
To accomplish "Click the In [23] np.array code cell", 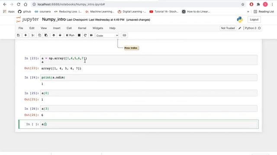I will click(x=149, y=60).
